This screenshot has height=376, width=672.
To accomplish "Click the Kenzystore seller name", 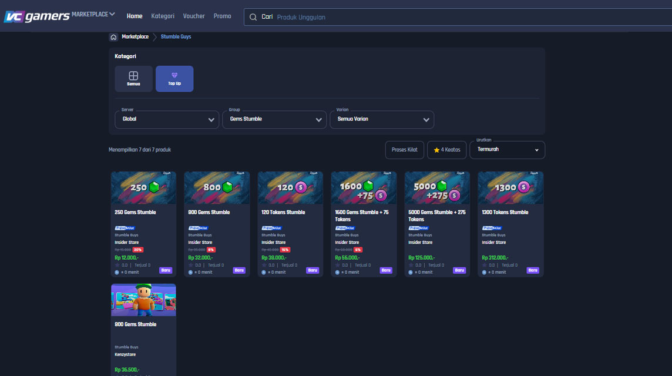I will pos(125,355).
